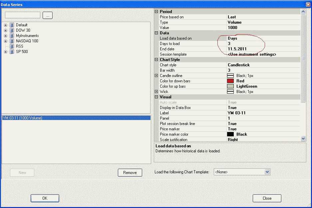Select the YM 03-11 (1000 Volume) series
Screen dimensions: 312x208
(x=76, y=118)
